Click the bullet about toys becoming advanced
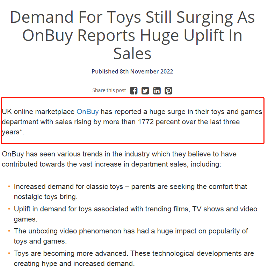The height and width of the screenshot is (274, 268). (134, 259)
